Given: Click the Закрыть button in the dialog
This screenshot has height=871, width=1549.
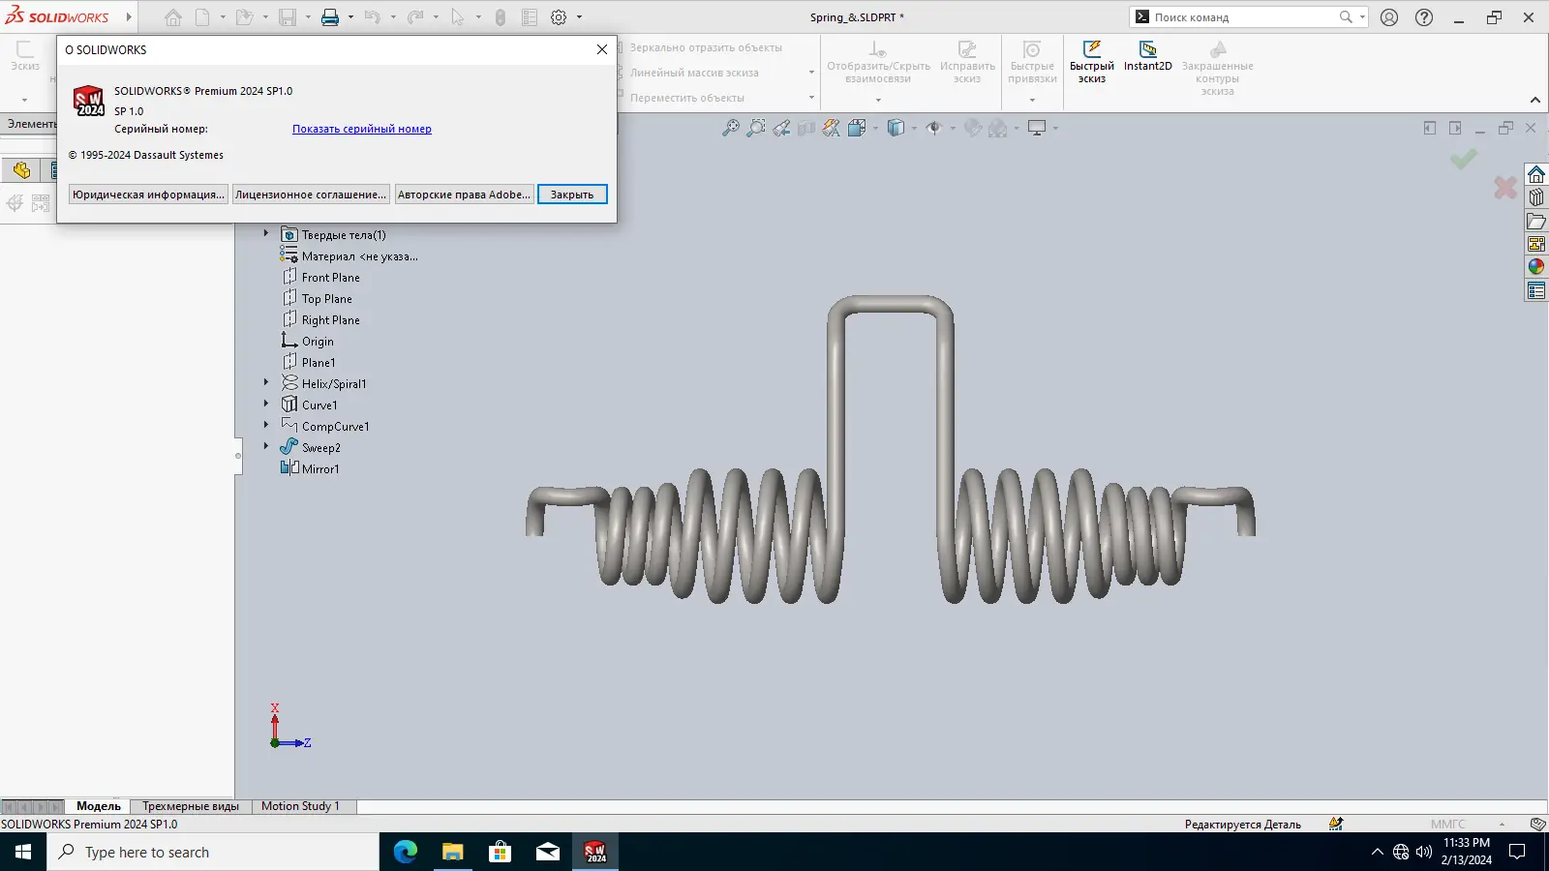Looking at the screenshot, I should [572, 195].
